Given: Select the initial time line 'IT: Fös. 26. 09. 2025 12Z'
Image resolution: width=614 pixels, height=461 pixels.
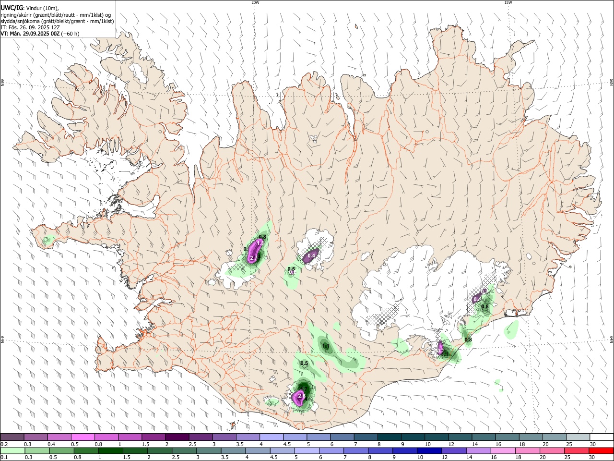Looking at the screenshot, I should (30, 27).
